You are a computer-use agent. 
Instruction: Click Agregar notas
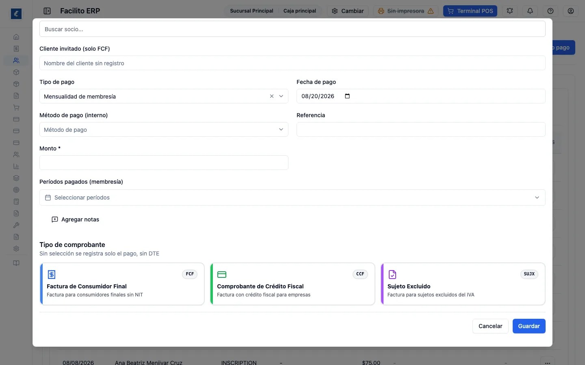pyautogui.click(x=76, y=219)
